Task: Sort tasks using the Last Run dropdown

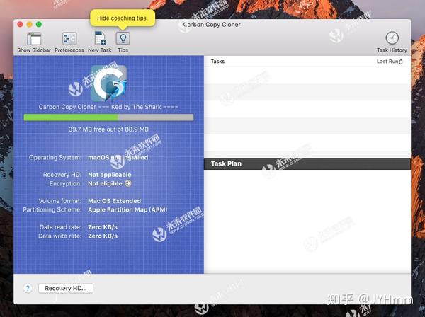Action: (390, 62)
